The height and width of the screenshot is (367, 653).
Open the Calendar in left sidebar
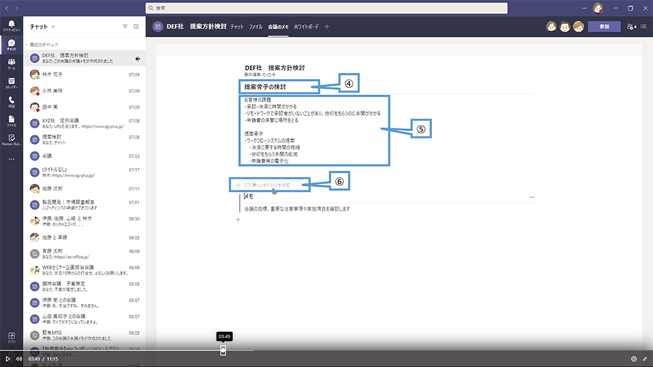click(11, 82)
